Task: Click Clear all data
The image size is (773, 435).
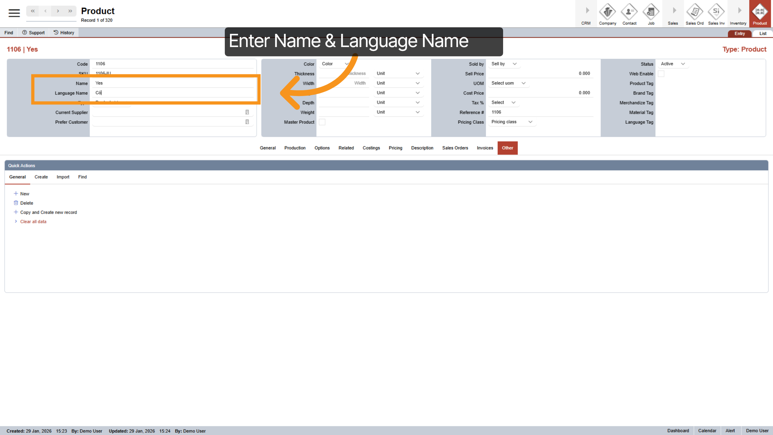Action: tap(33, 221)
